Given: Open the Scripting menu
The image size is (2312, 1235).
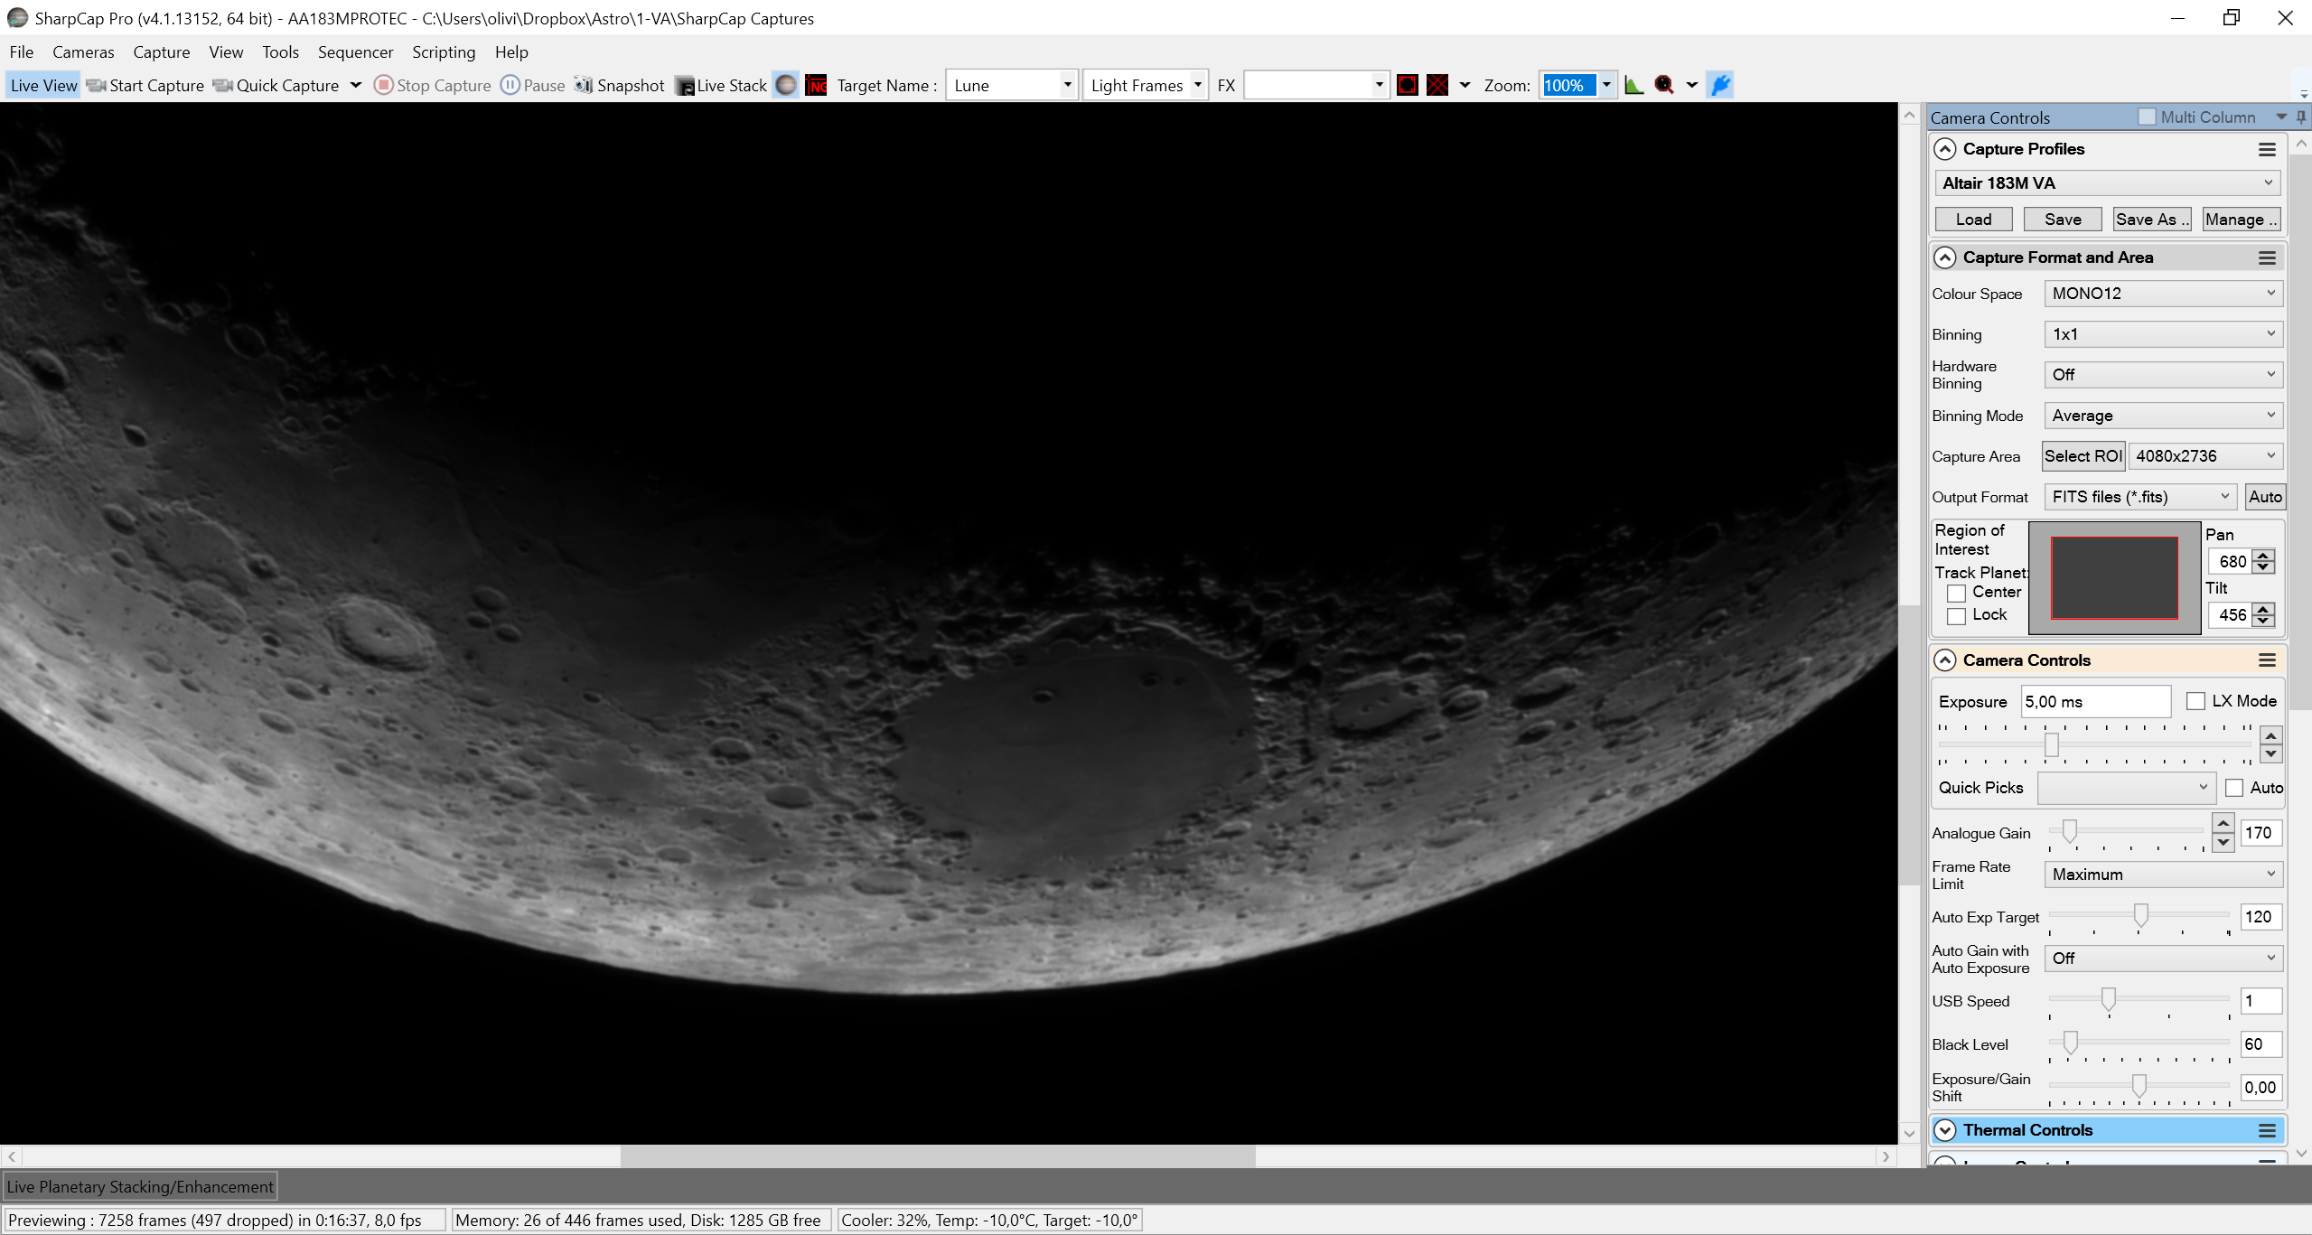Looking at the screenshot, I should pos(444,52).
